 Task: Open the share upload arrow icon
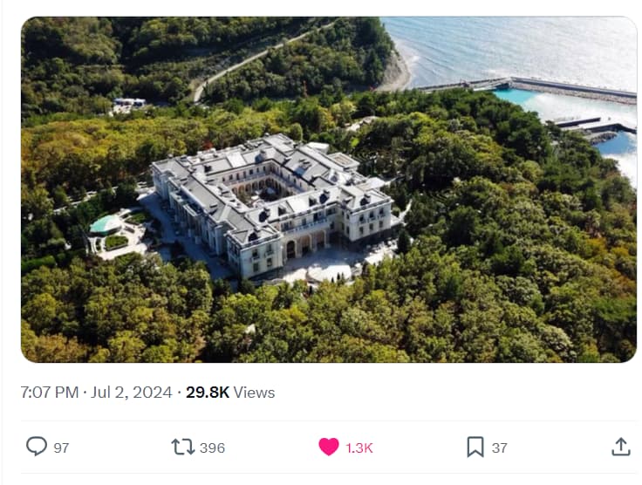point(621,447)
